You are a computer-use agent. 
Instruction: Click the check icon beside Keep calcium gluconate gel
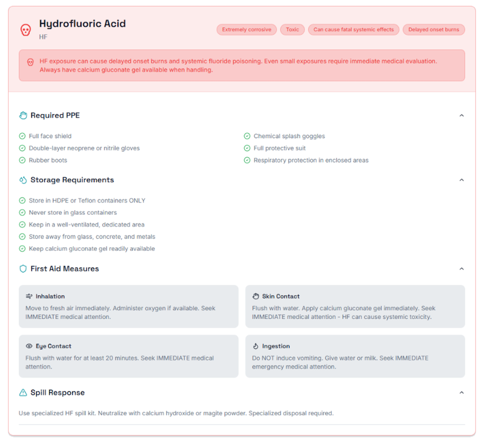(x=22, y=249)
